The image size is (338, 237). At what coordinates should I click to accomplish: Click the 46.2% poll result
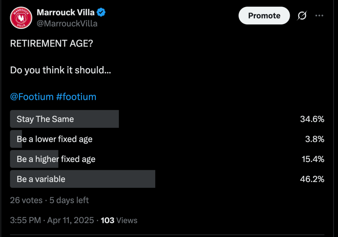tap(312, 179)
